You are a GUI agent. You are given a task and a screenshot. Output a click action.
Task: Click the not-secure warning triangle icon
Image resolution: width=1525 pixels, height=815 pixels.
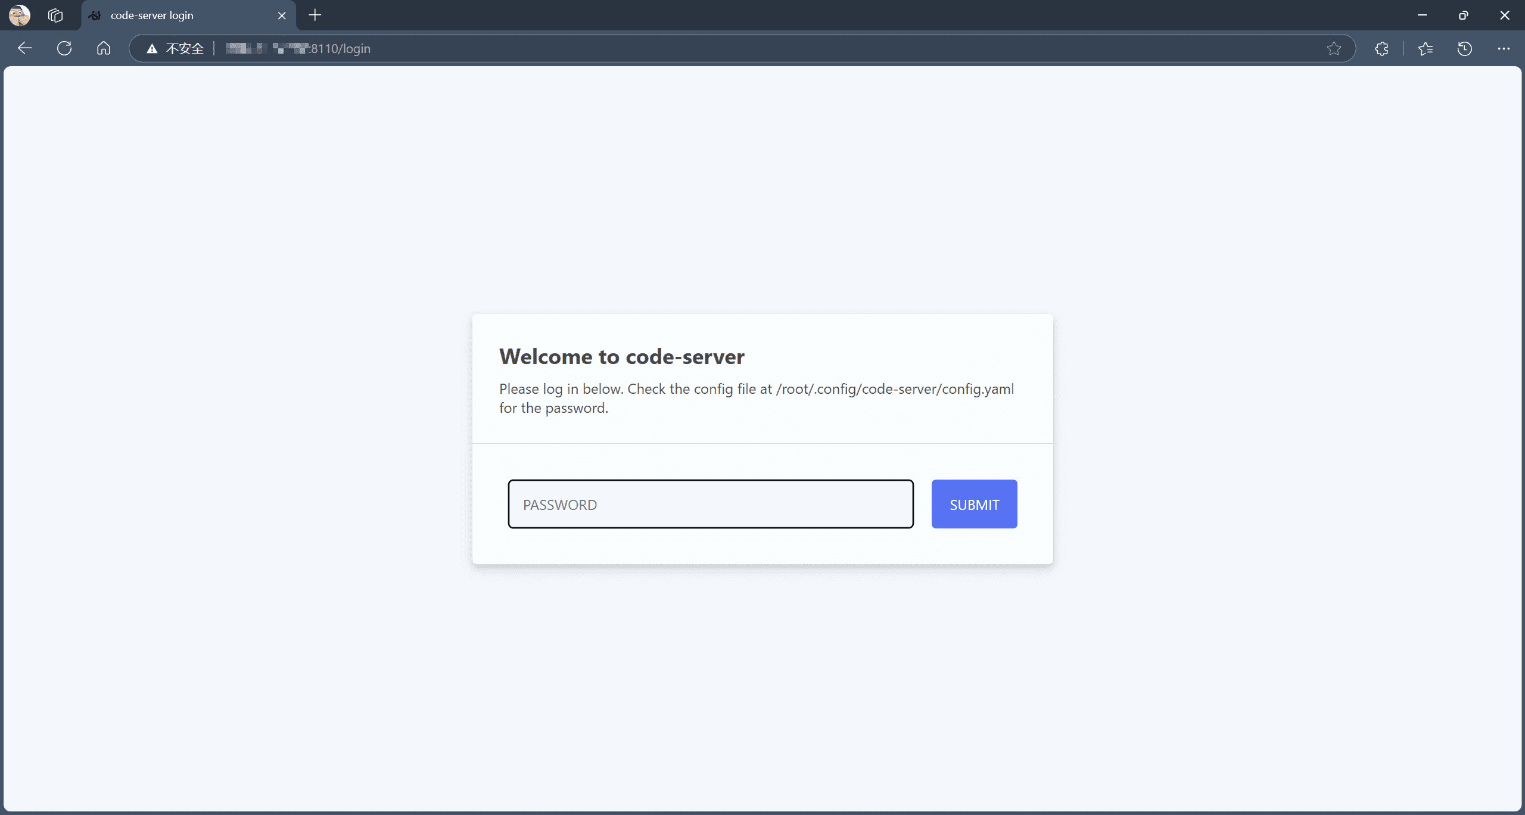click(x=152, y=49)
